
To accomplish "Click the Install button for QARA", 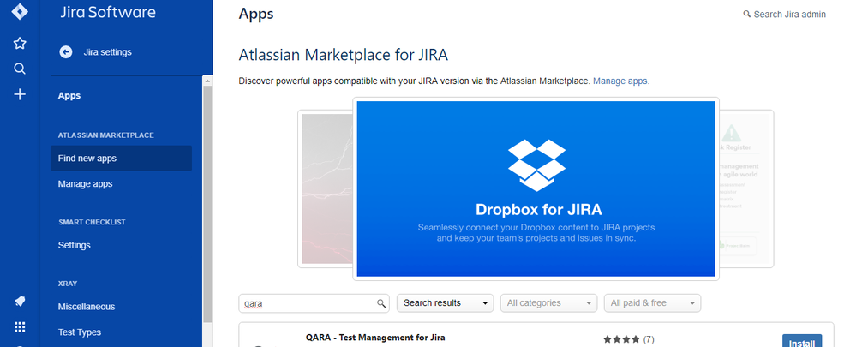I will [x=801, y=341].
